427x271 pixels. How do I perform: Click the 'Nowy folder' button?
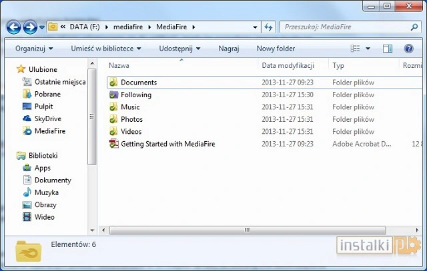pyautogui.click(x=276, y=49)
